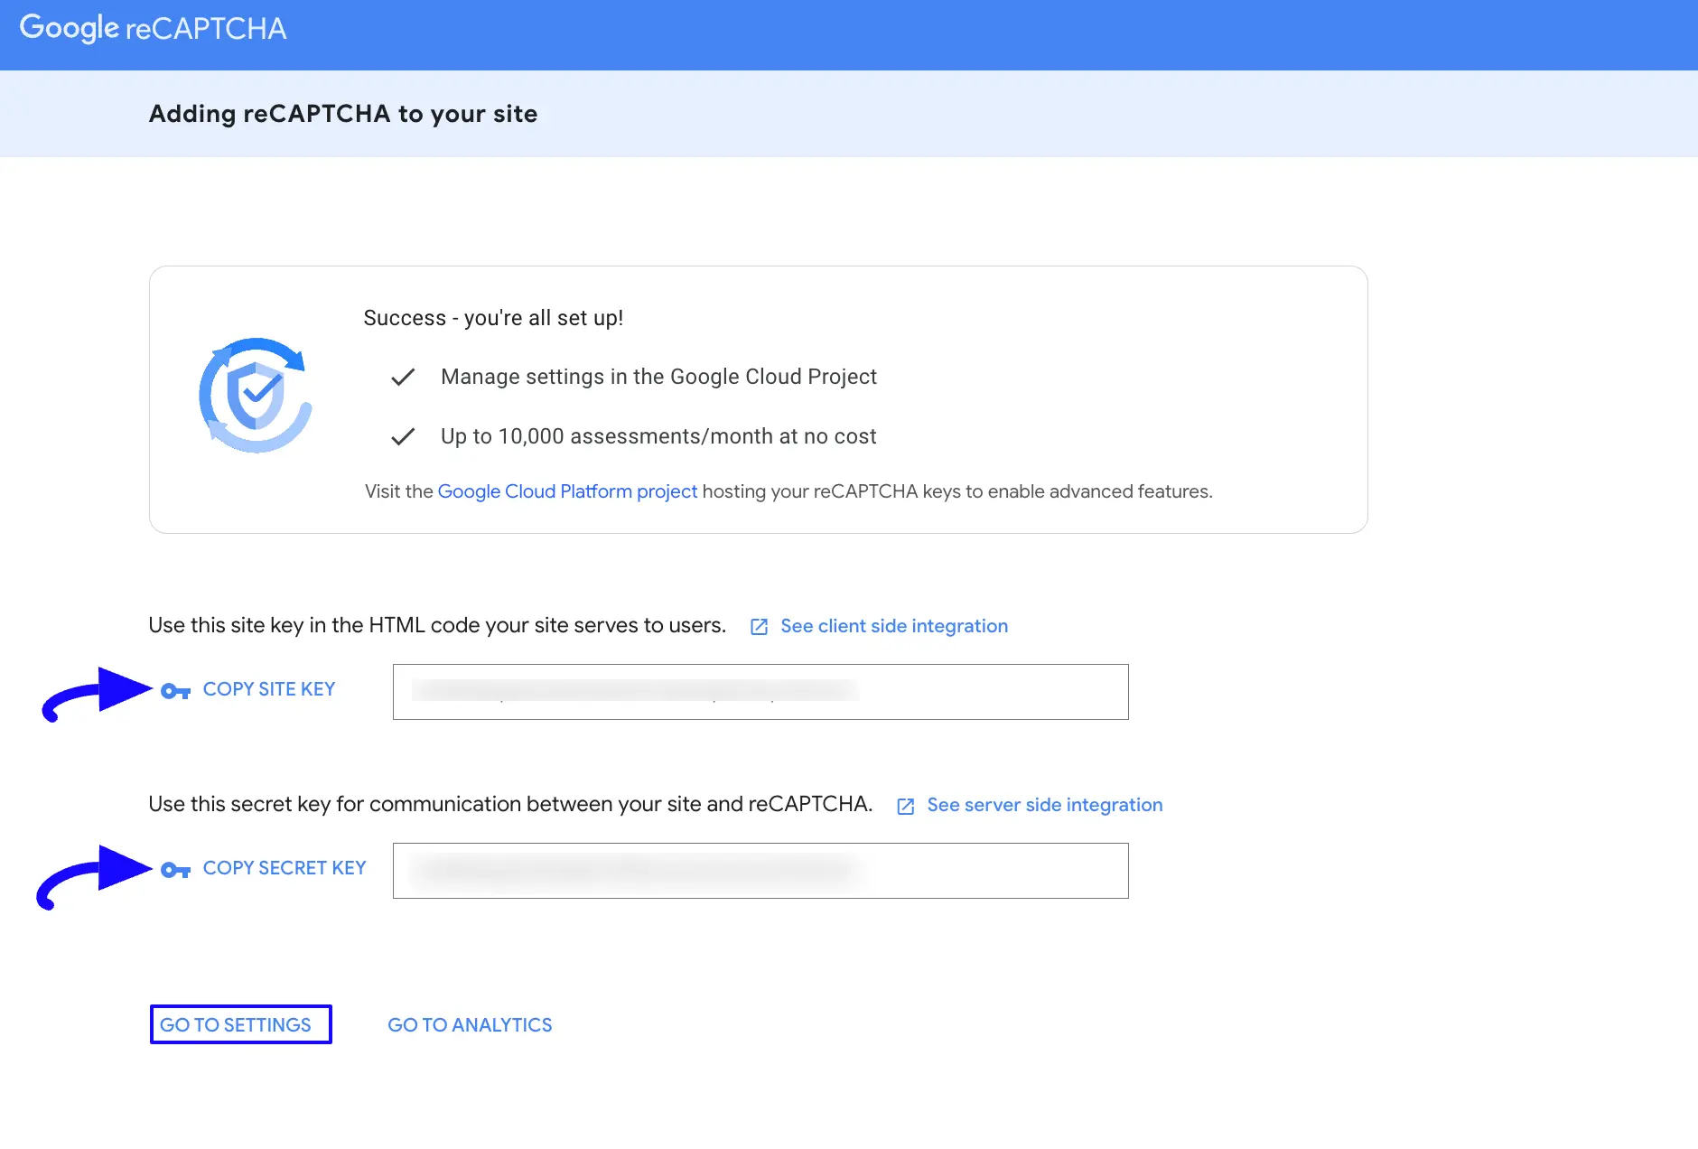Go to analytics
Viewport: 1698px width, 1149px height.
[x=470, y=1025]
